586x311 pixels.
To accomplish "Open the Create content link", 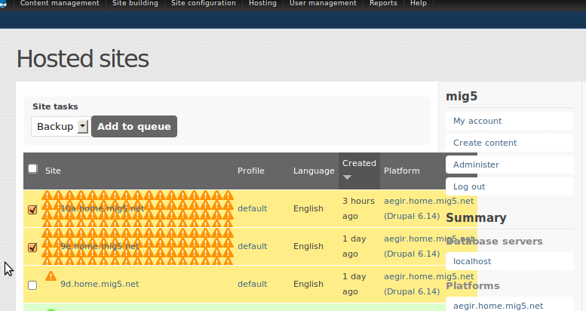I will [x=485, y=143].
